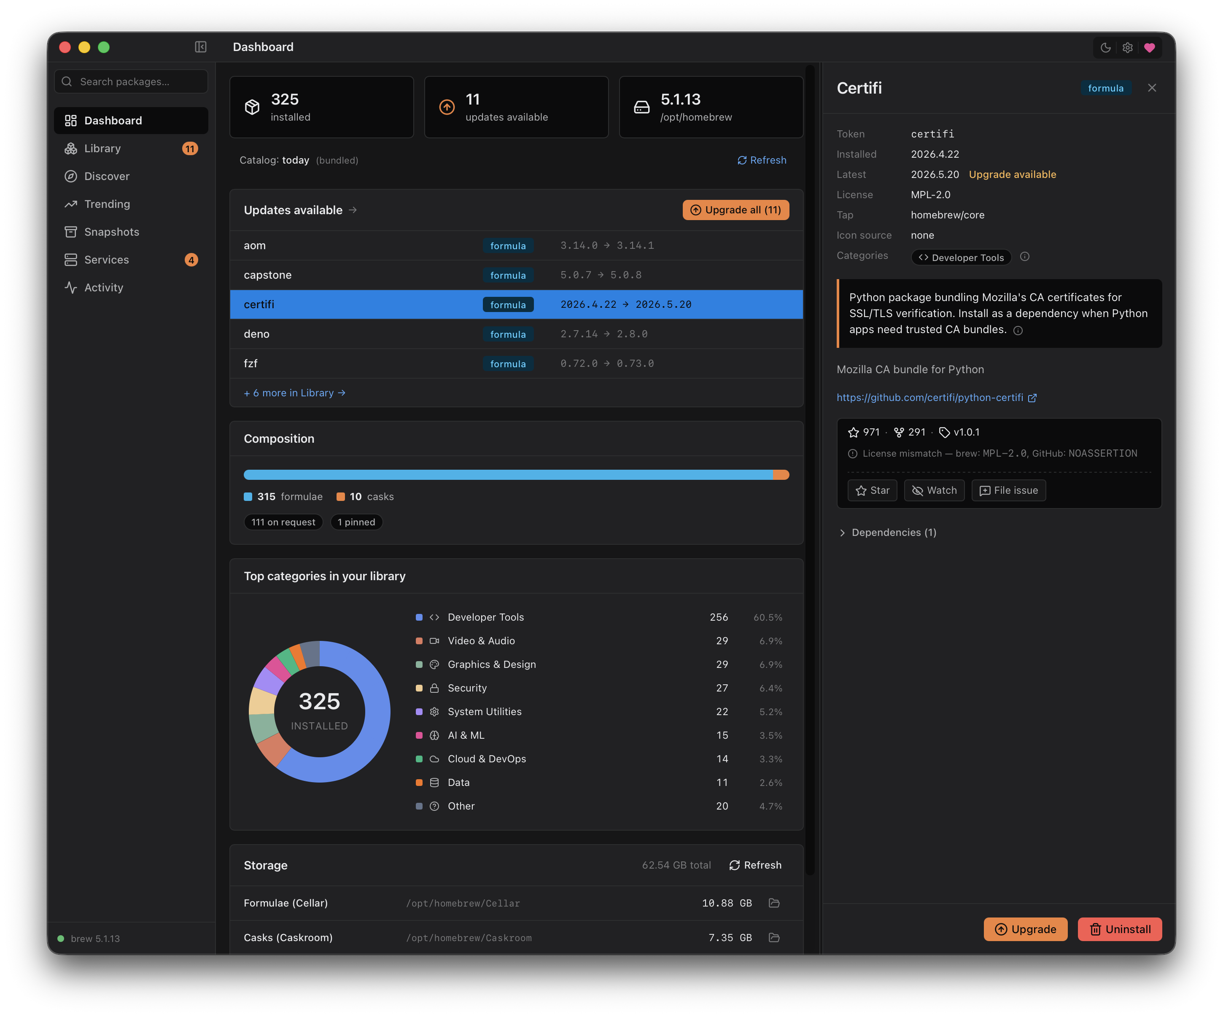The image size is (1223, 1017).
Task: Click the 1 pinned chip
Action: (356, 522)
